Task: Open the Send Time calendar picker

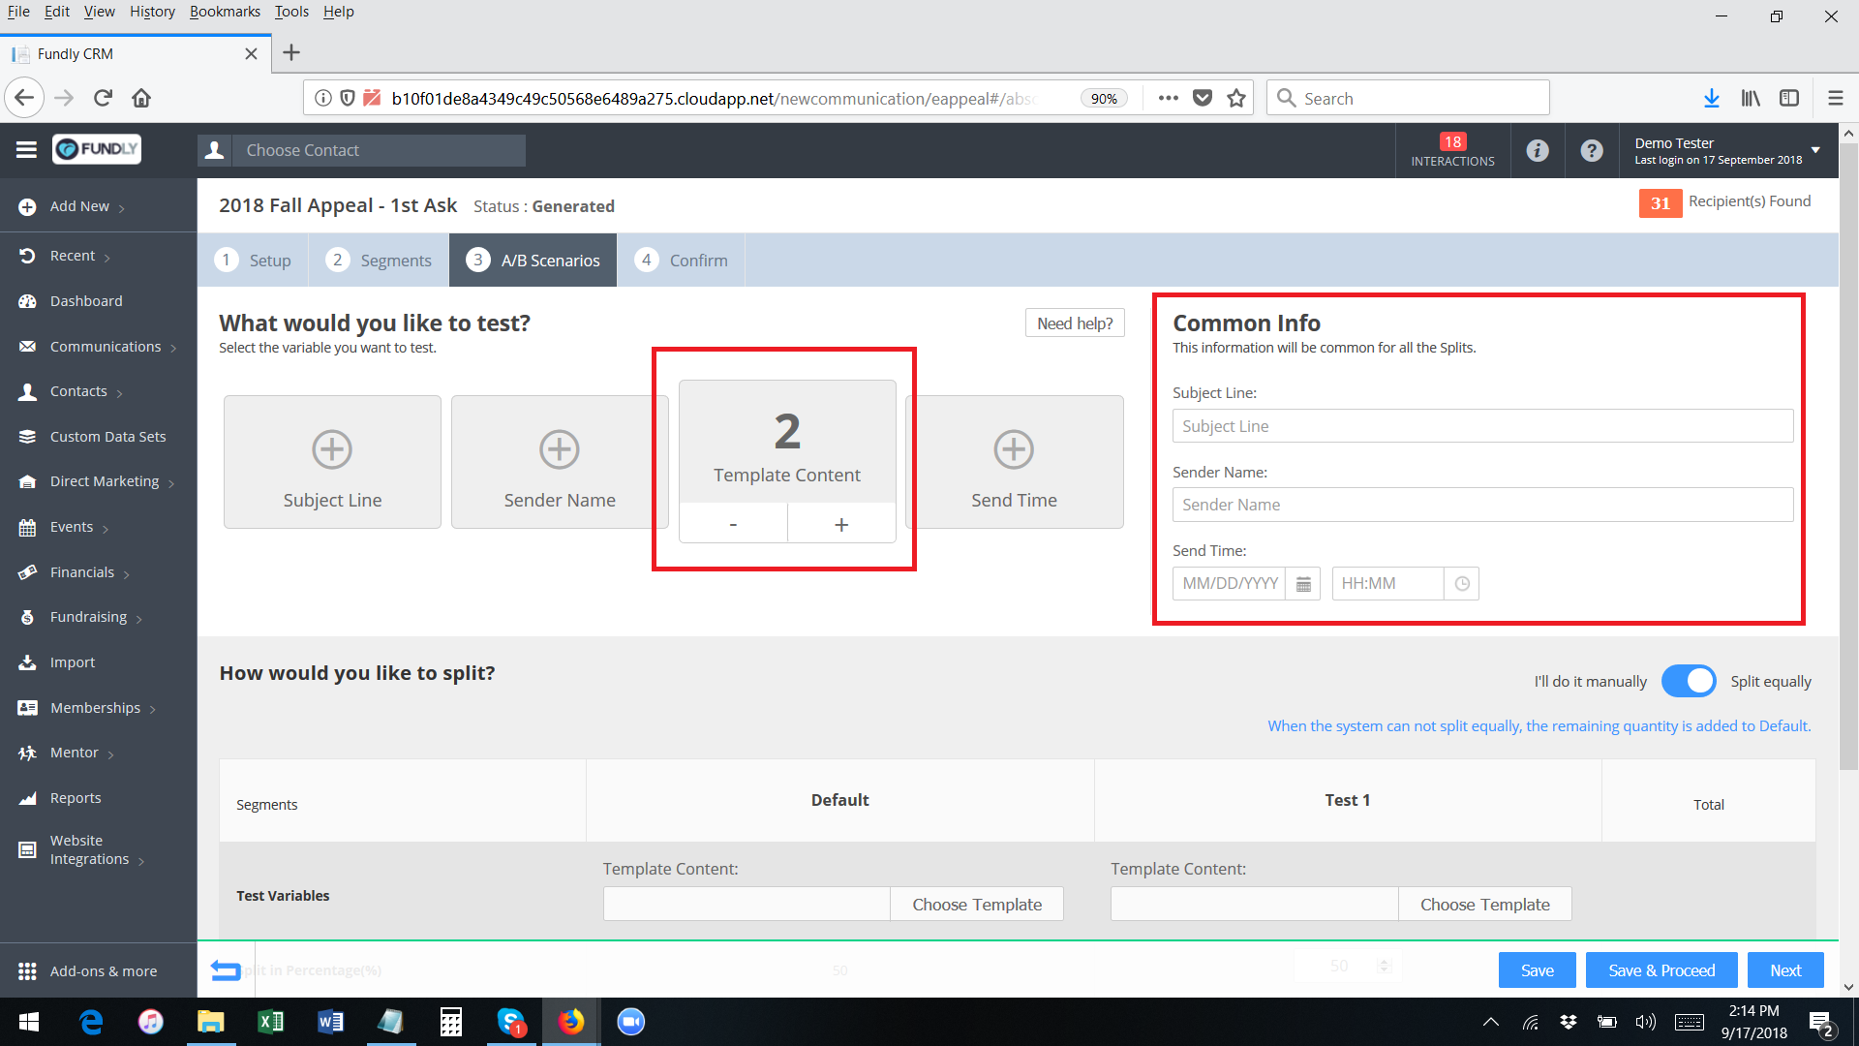Action: point(1303,584)
